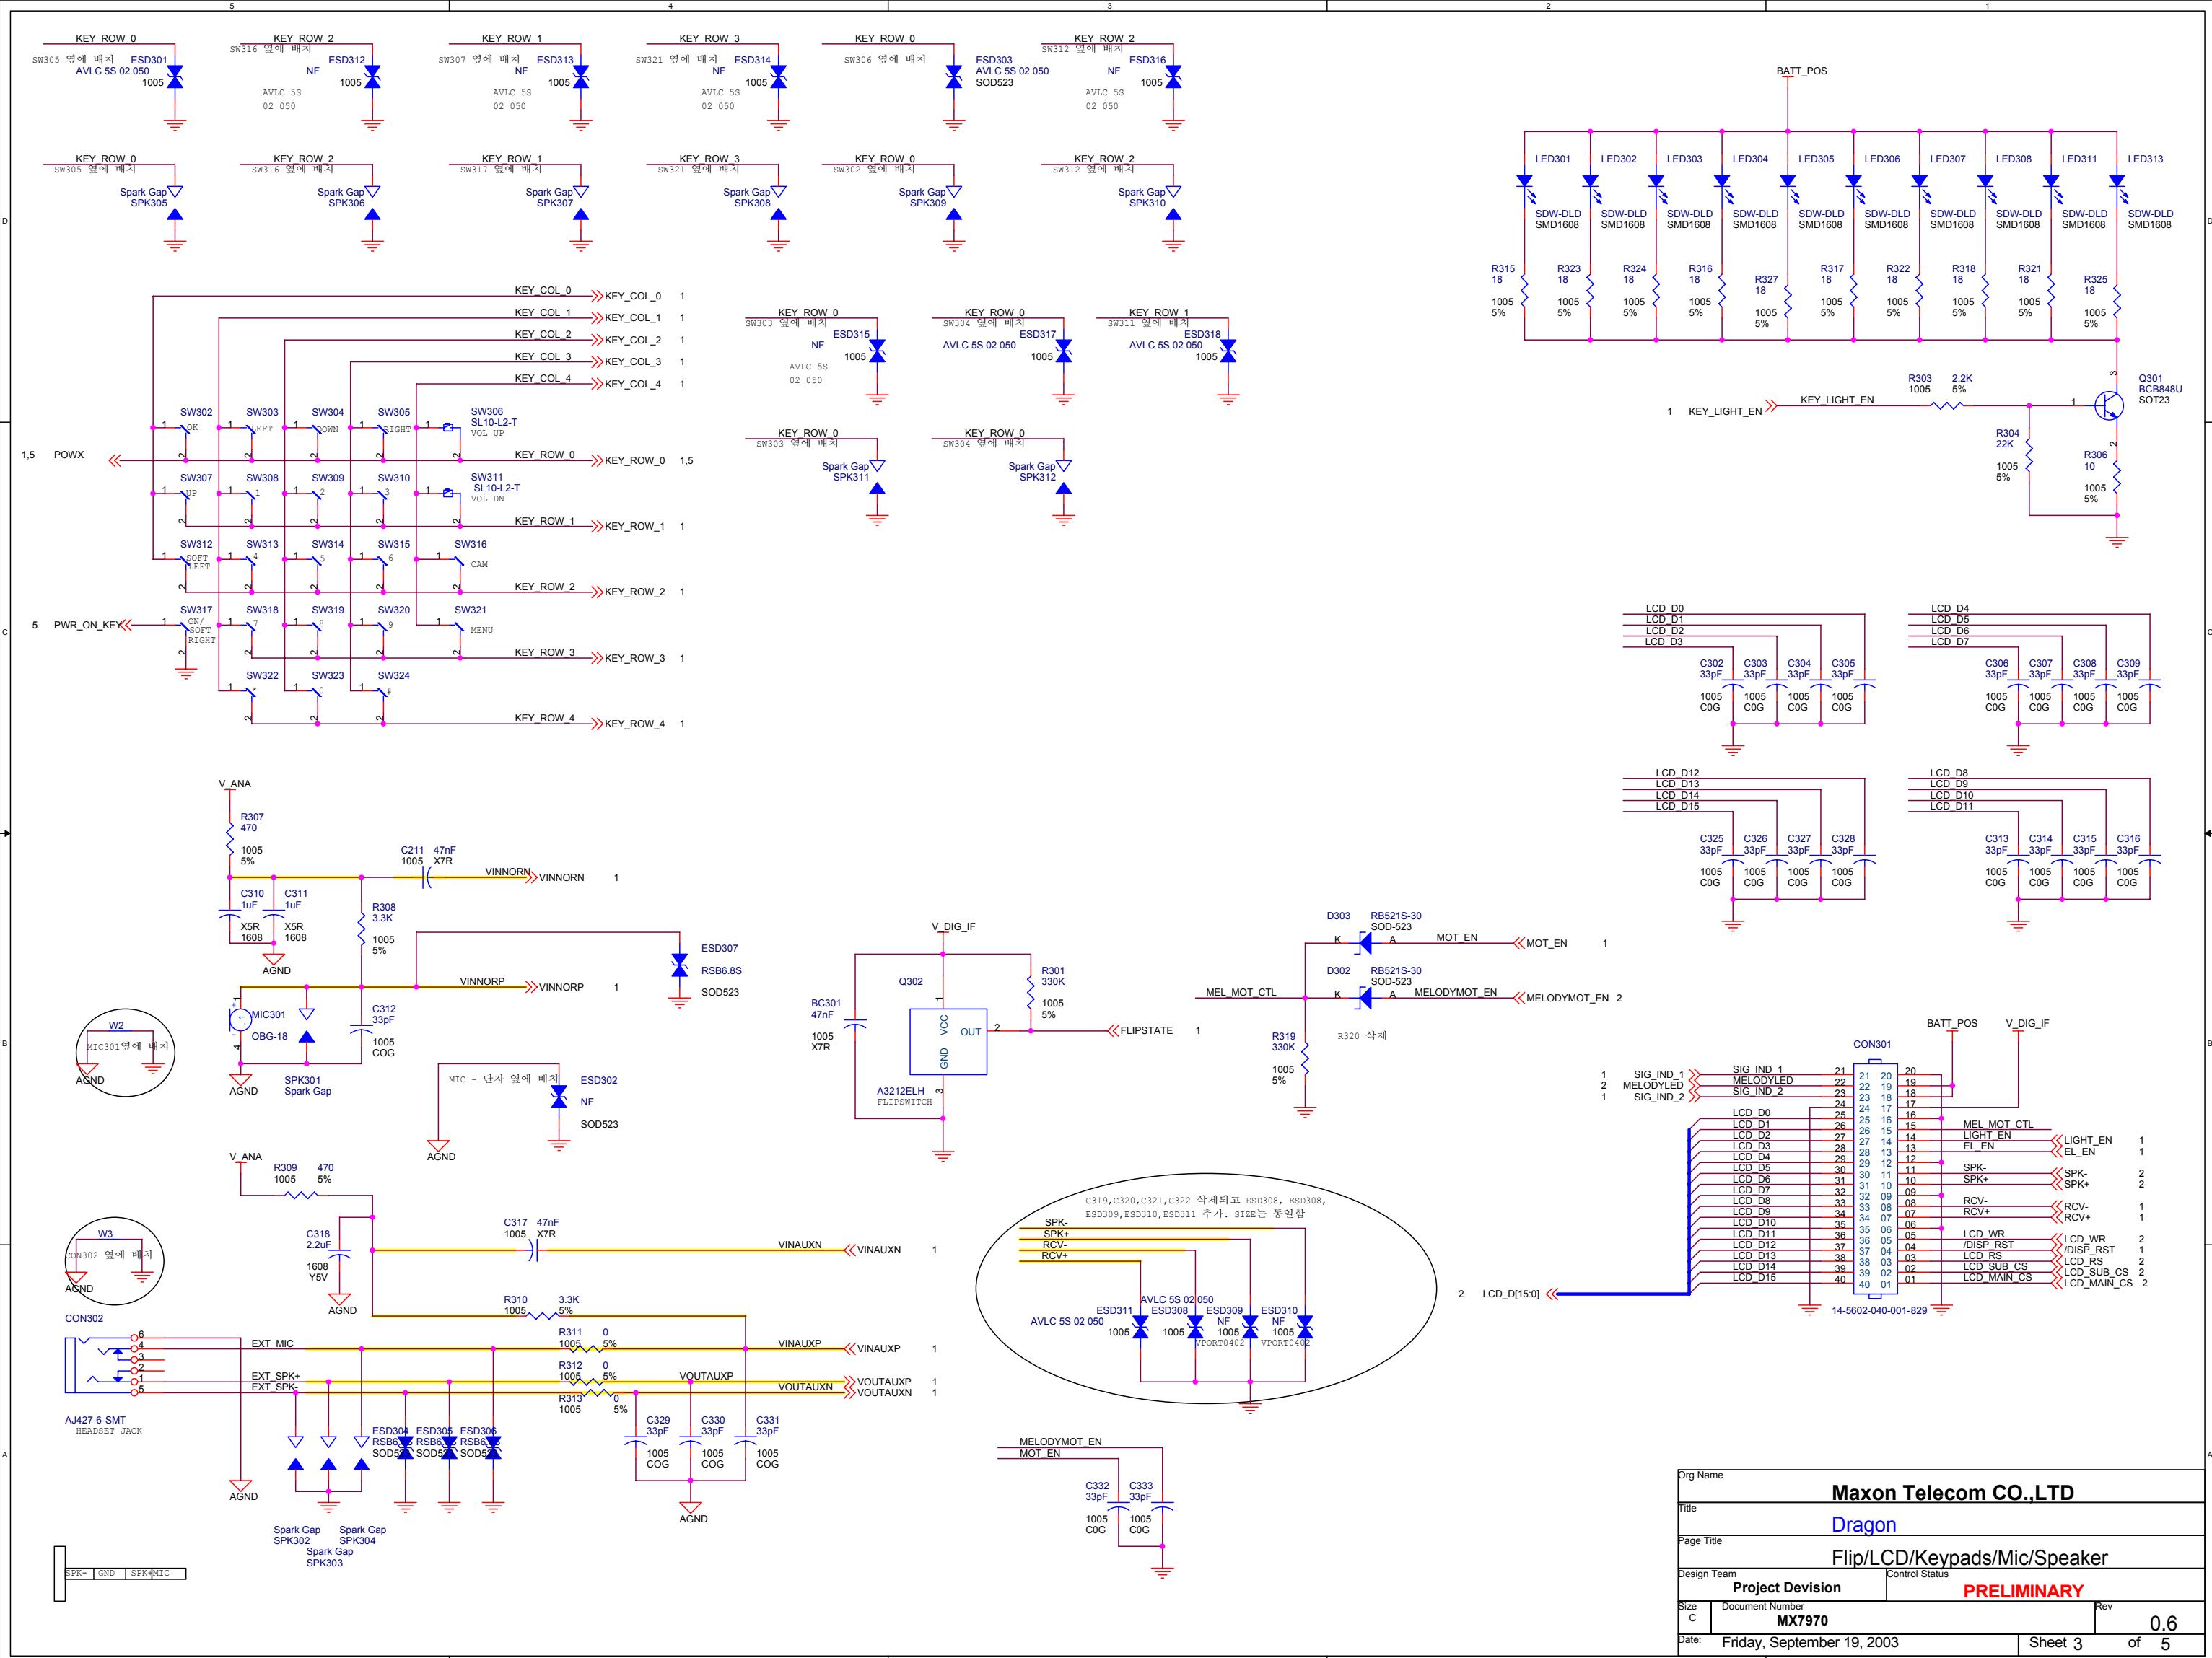The width and height of the screenshot is (2212, 1658).
Task: Select connector part number '14-5602-040-001-829'
Action: coord(1879,1310)
